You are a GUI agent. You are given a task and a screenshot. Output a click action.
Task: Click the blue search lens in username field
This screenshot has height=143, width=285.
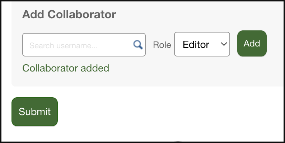click(x=138, y=45)
